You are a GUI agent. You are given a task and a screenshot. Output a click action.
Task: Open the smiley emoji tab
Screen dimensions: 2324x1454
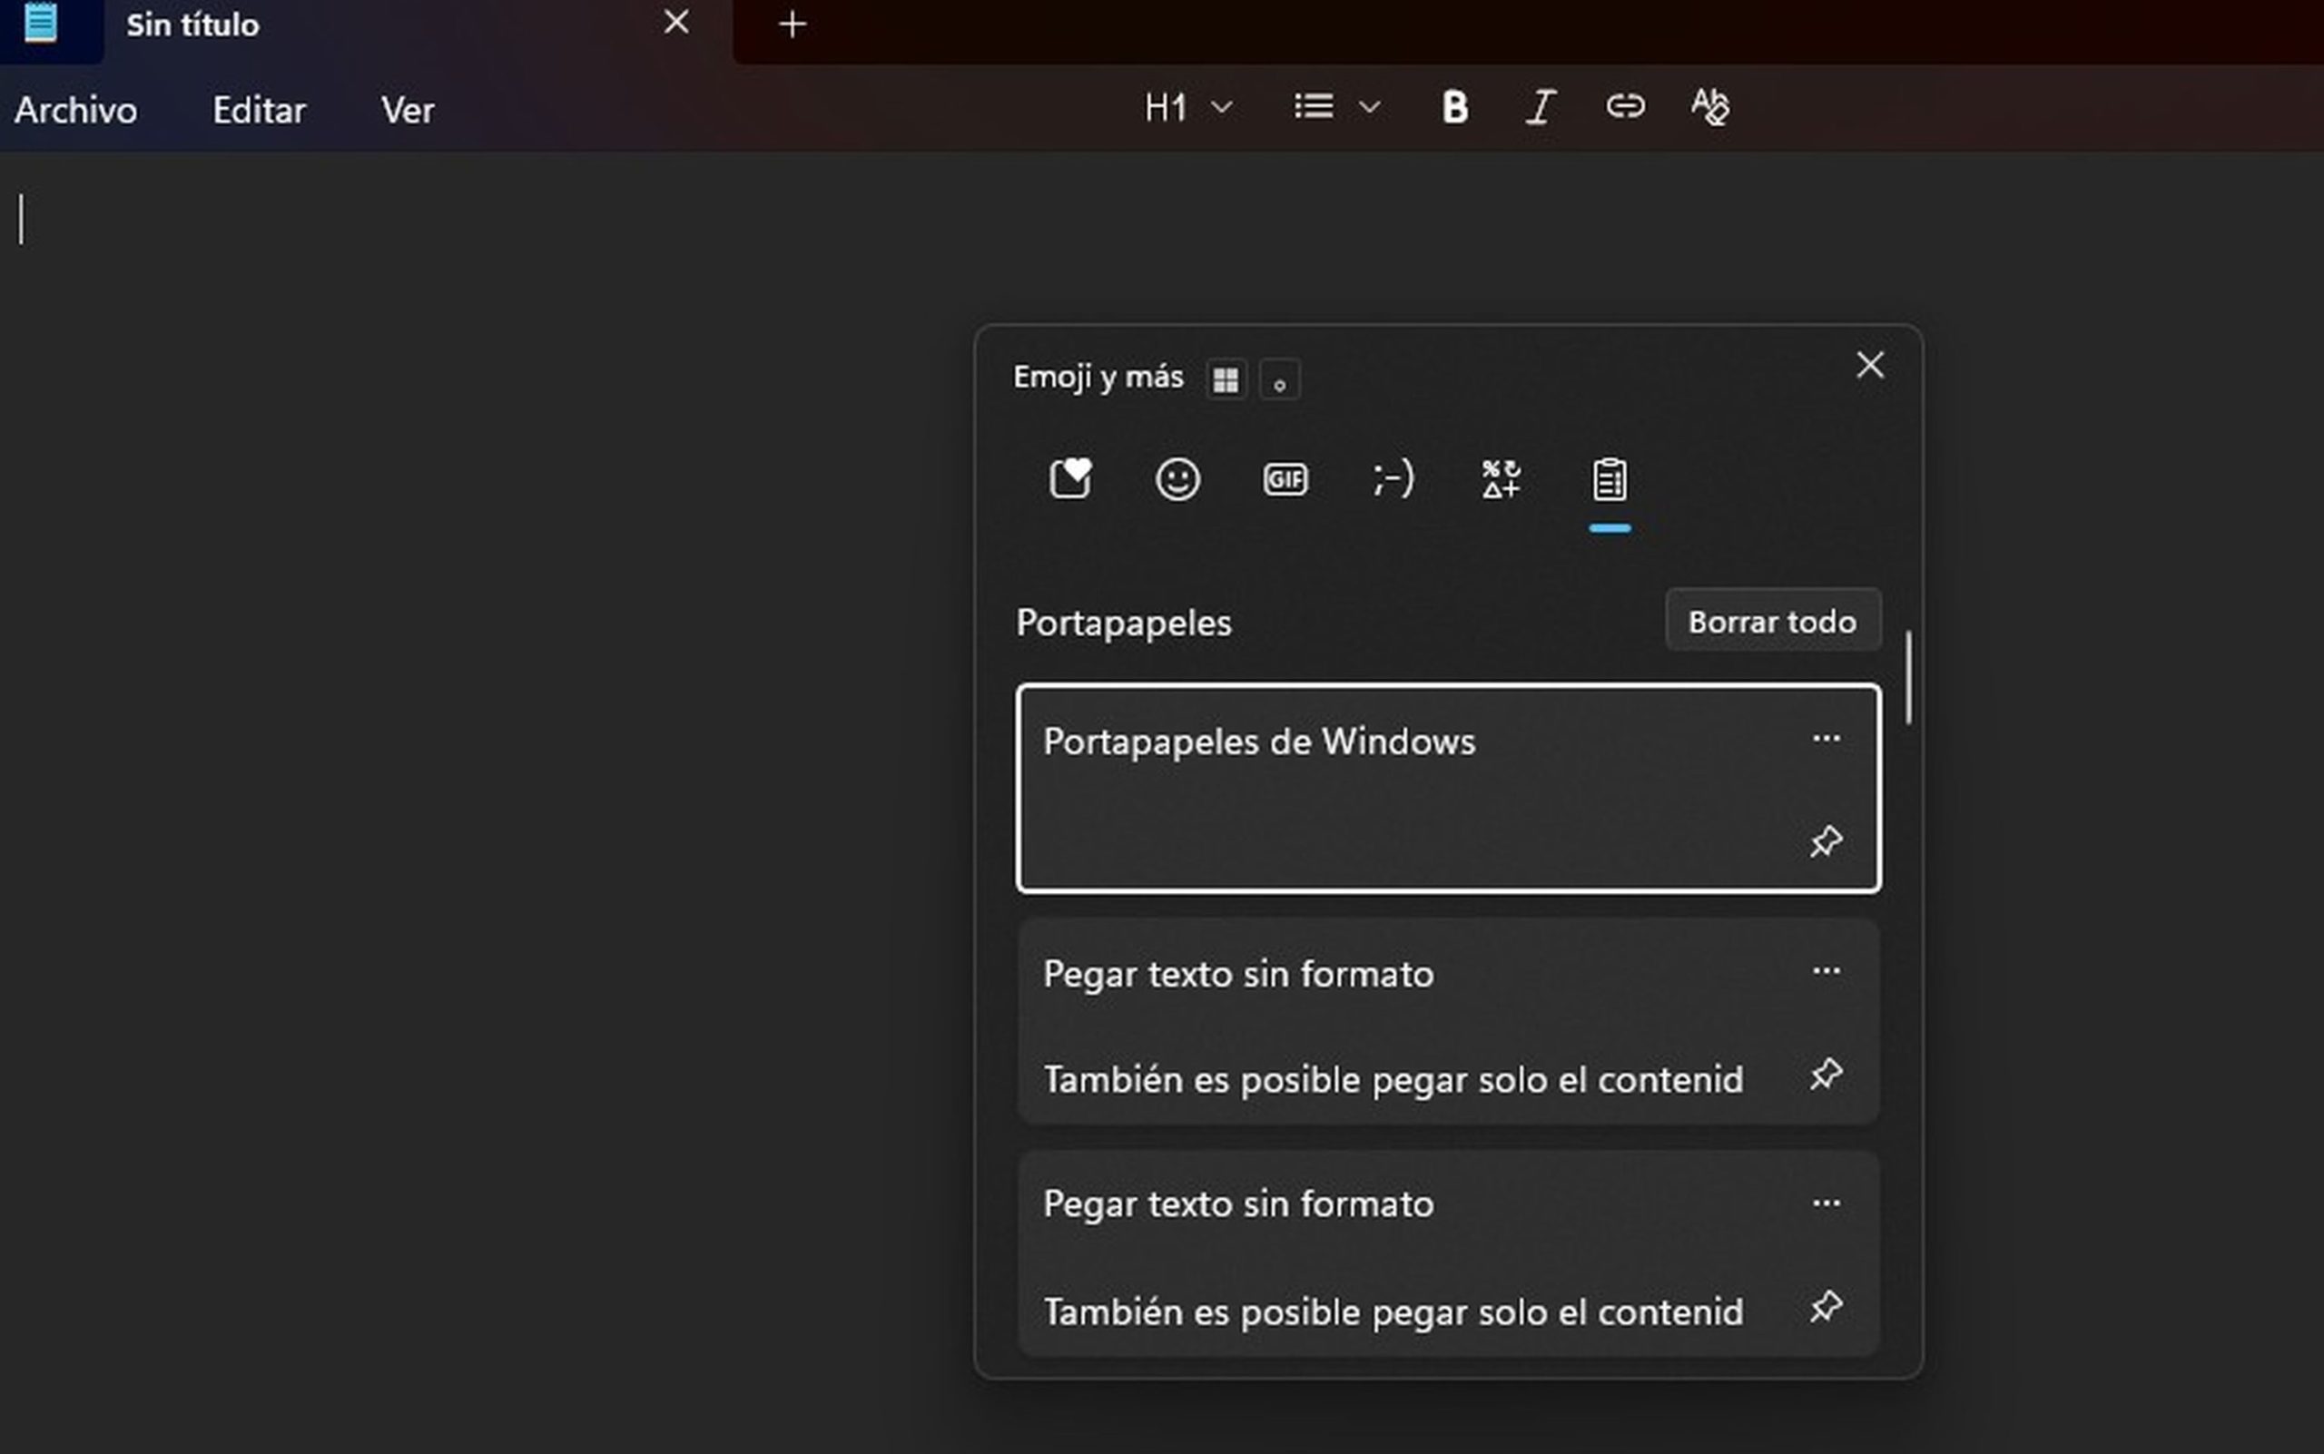point(1177,479)
